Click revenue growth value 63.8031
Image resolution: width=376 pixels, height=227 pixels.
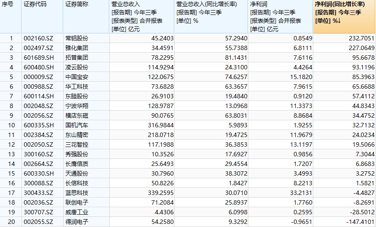(236, 115)
